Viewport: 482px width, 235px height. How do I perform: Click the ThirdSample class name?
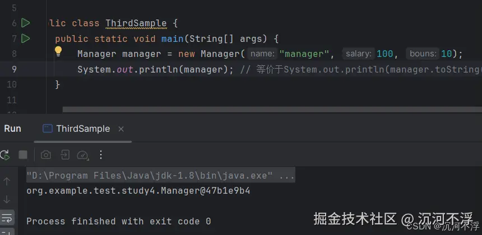click(136, 23)
